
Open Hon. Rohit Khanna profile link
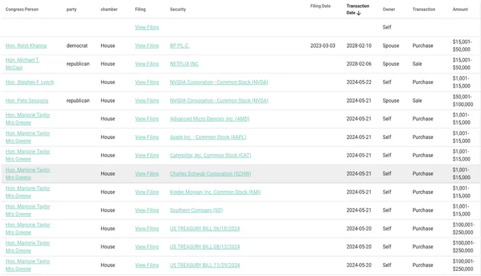pos(26,46)
